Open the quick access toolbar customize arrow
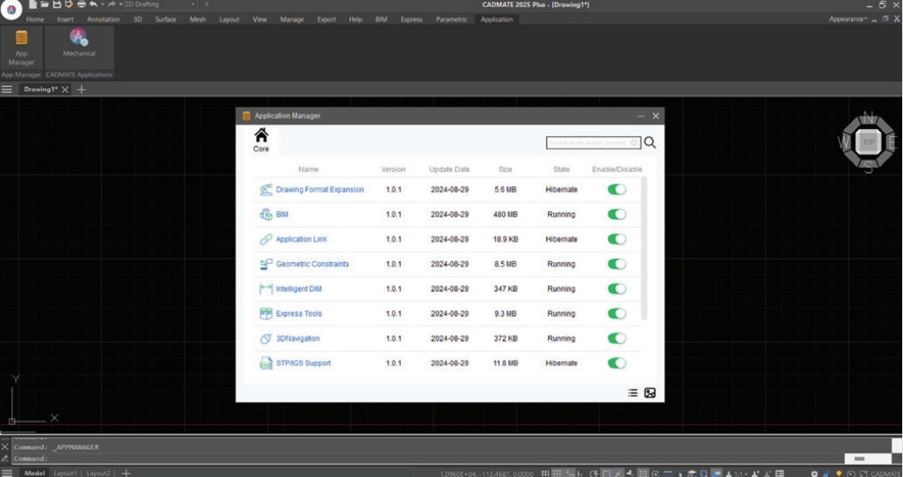This screenshot has width=903, height=477. 206,4
